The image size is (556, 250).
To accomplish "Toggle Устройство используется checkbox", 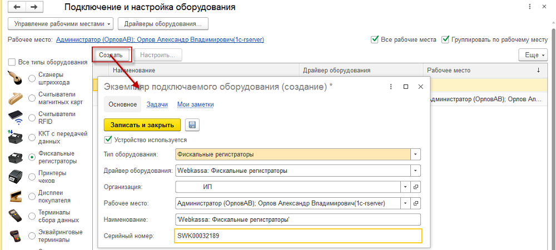I will [108, 140].
